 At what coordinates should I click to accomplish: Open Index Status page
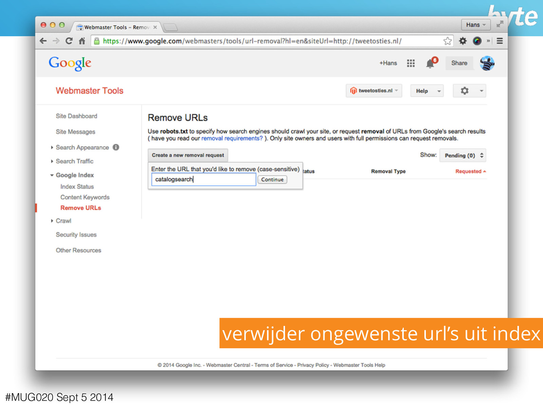[77, 187]
